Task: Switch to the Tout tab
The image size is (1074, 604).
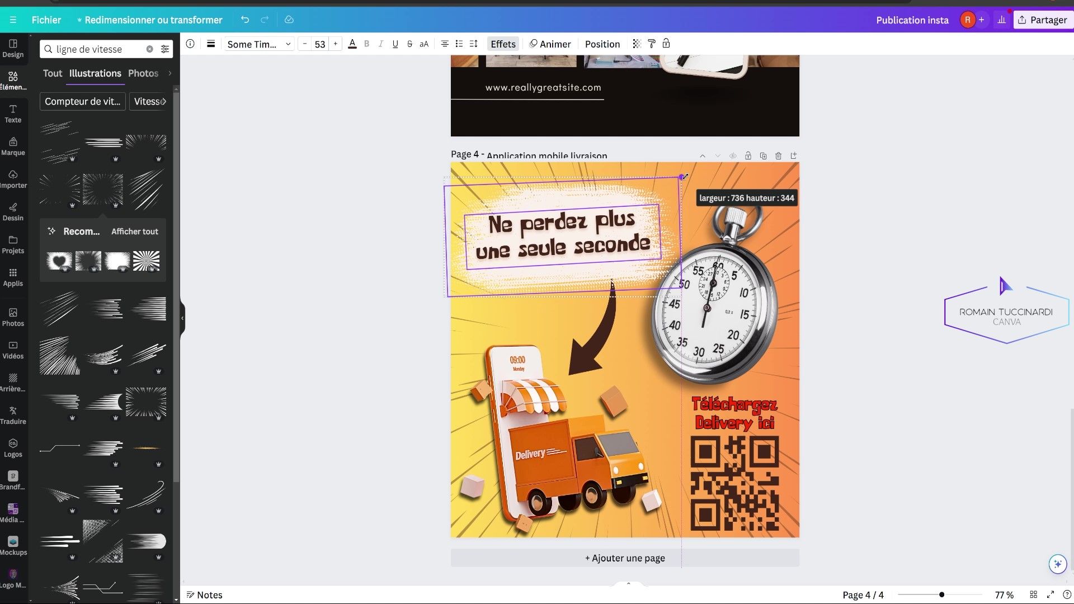Action: [x=53, y=73]
